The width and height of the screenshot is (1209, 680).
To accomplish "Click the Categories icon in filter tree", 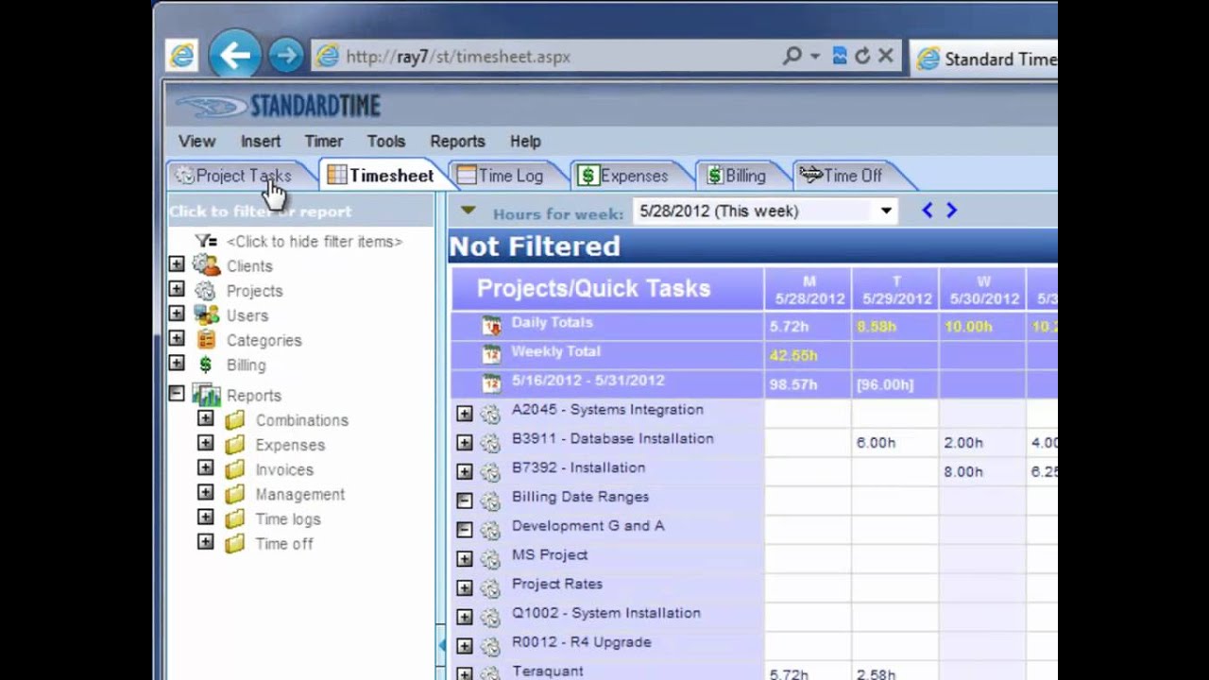I will [206, 340].
